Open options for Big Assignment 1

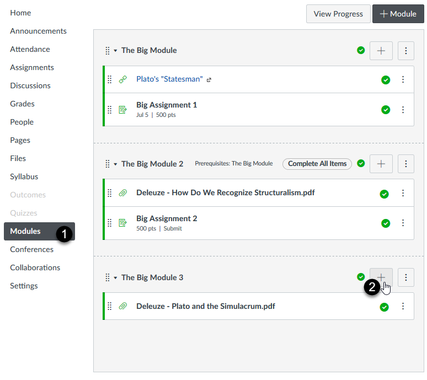coord(403,110)
